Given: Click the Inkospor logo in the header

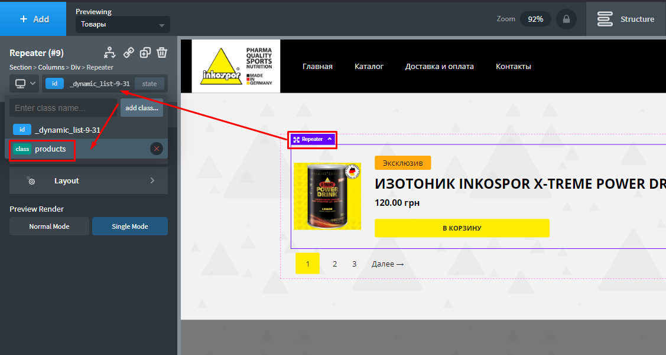Looking at the screenshot, I should [236, 66].
